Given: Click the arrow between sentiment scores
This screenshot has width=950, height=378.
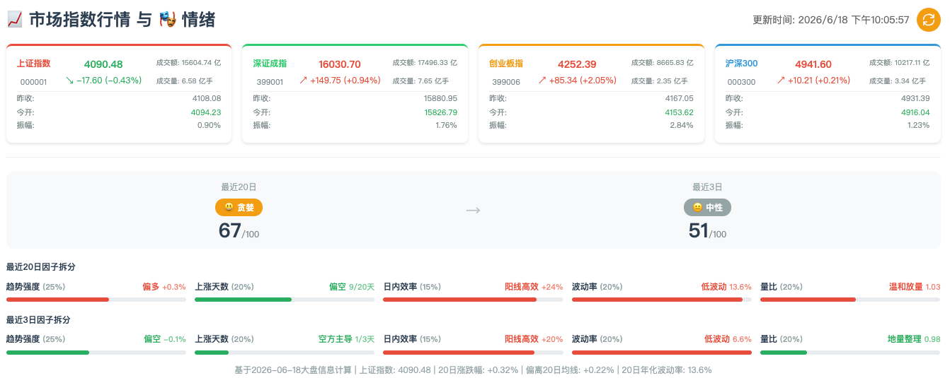Looking at the screenshot, I should (473, 210).
